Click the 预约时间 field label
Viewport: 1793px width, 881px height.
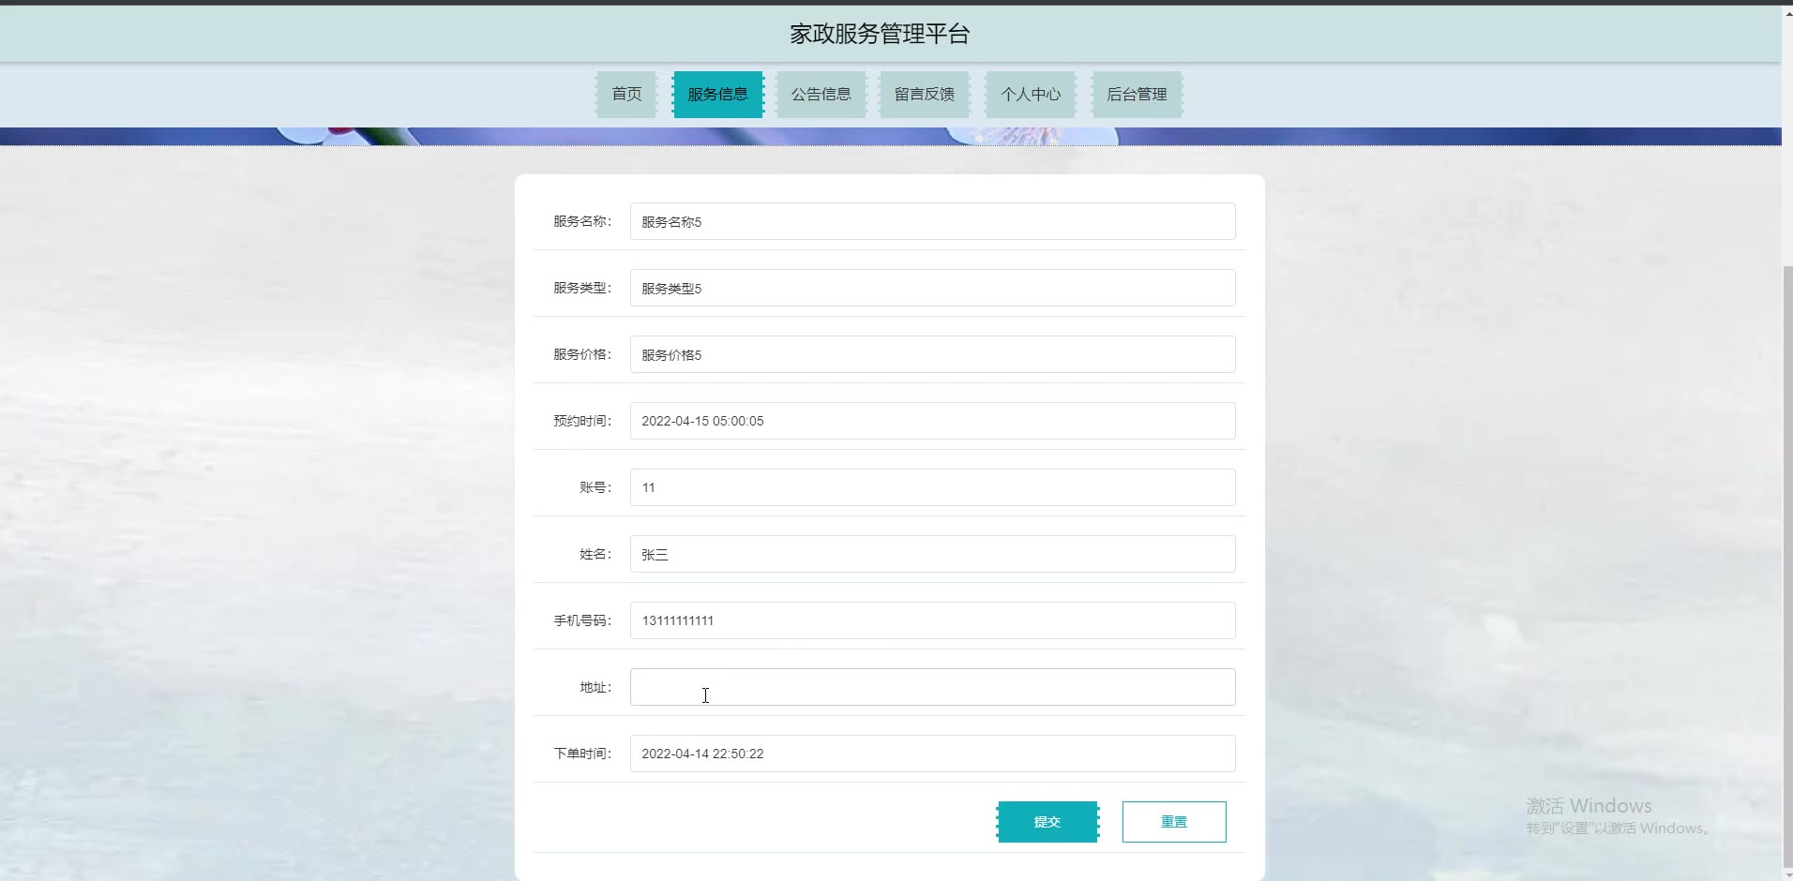(582, 422)
